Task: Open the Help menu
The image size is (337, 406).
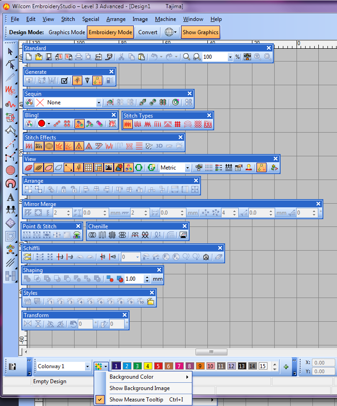Action: (216, 19)
